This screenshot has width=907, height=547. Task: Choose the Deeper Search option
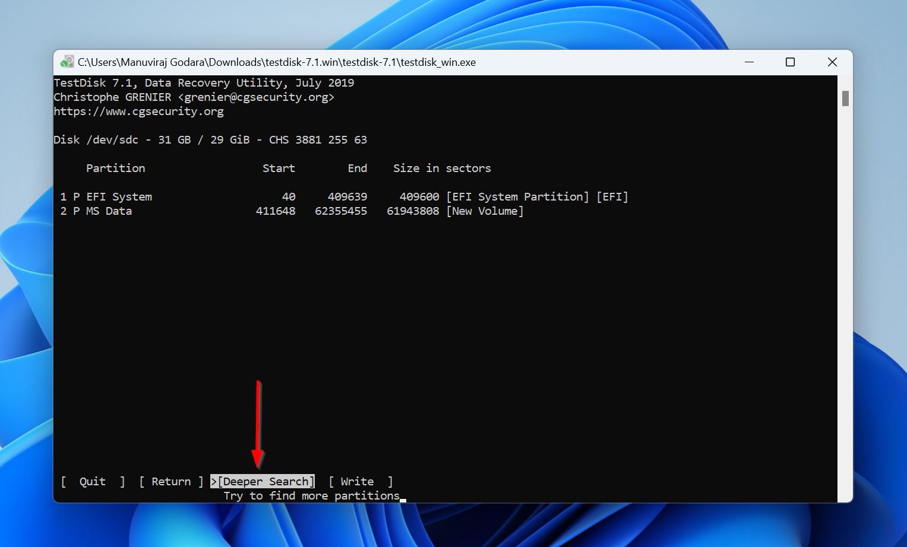click(x=263, y=482)
